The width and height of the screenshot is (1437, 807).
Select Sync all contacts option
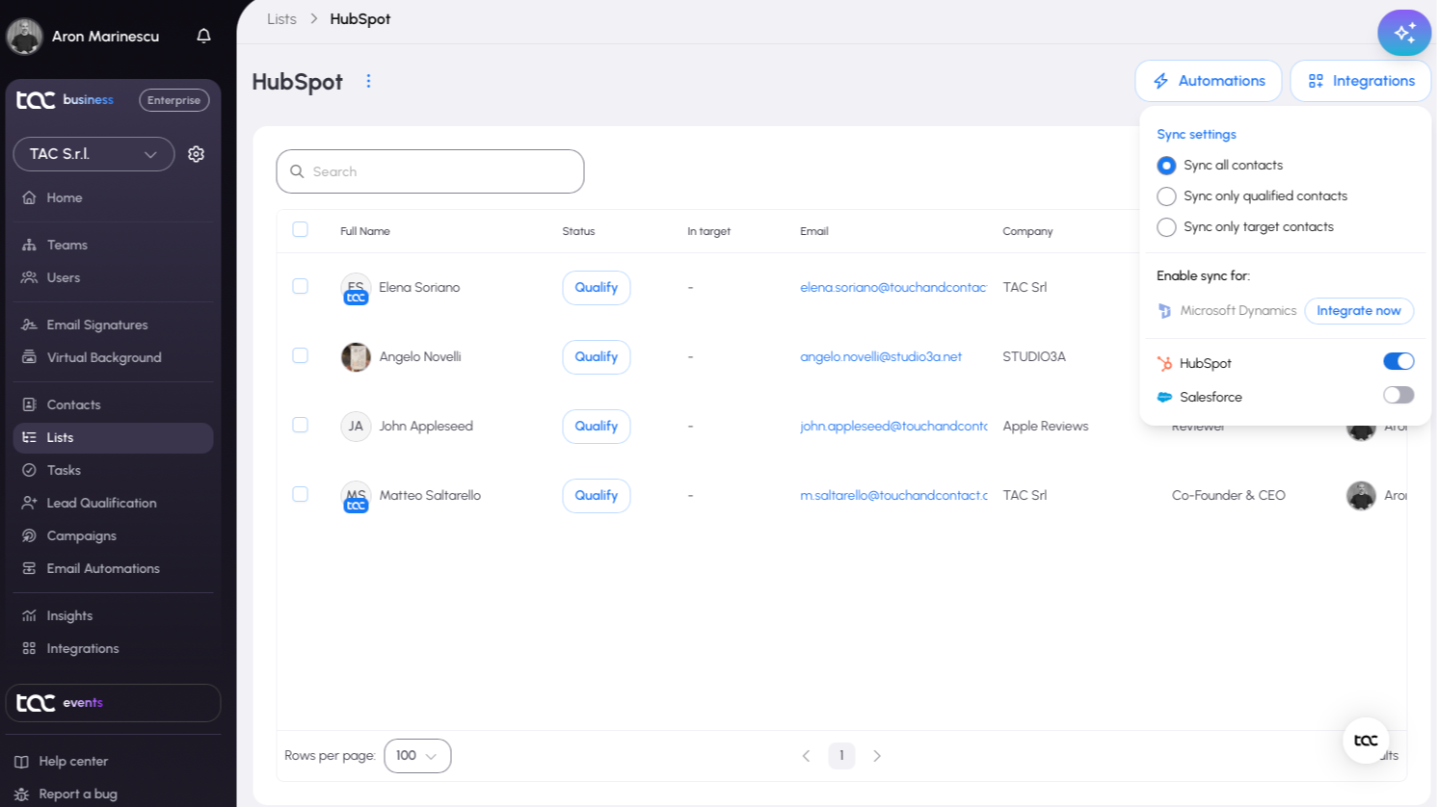coord(1166,166)
